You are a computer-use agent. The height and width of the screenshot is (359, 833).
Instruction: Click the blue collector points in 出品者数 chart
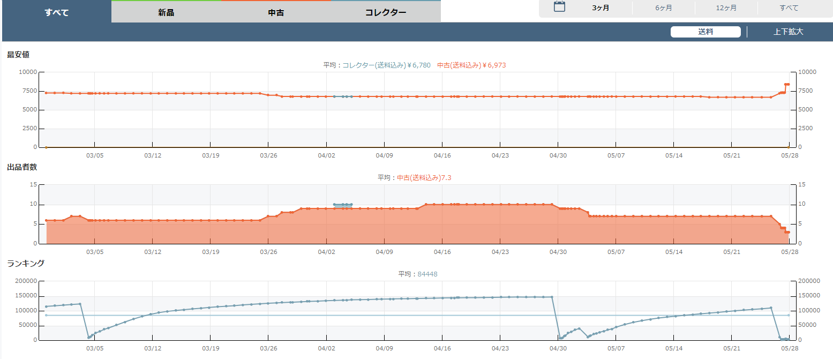tap(343, 205)
